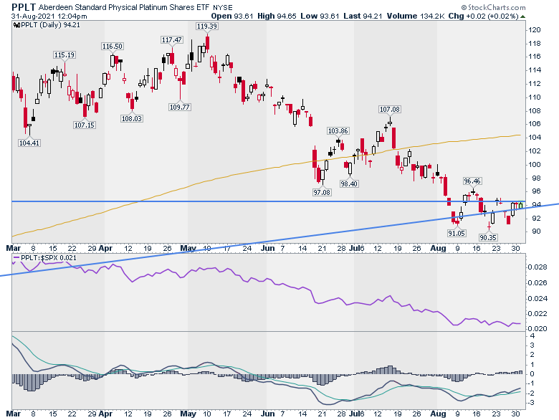Screen dimensions: 559x420
Task: Click the Jun label on the bottom date axis
Action: (267, 414)
